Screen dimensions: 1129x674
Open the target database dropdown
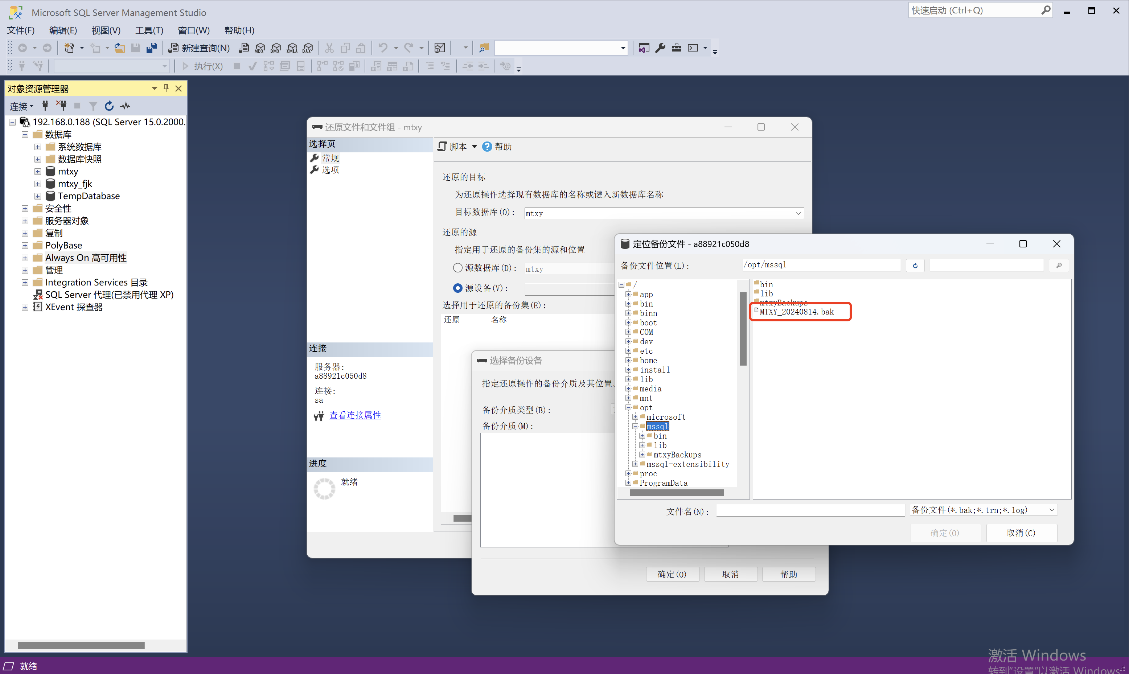tap(797, 213)
